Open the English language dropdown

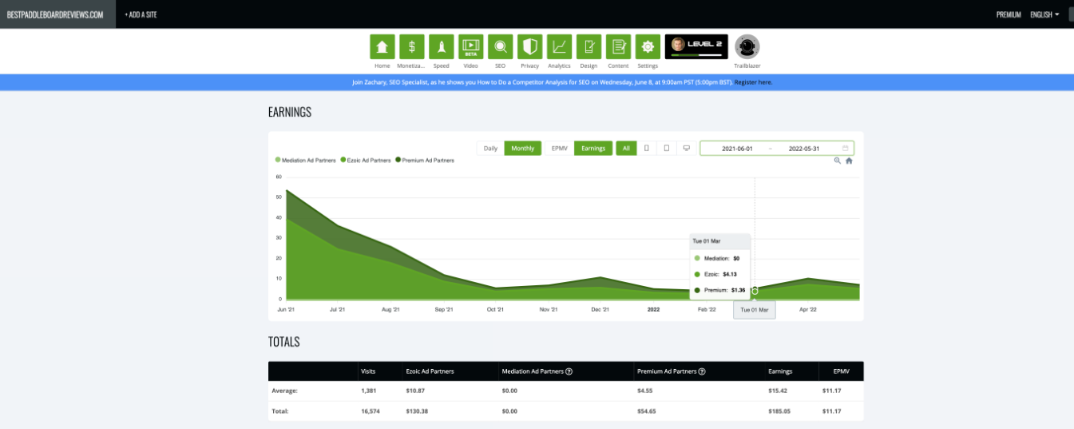click(1044, 14)
